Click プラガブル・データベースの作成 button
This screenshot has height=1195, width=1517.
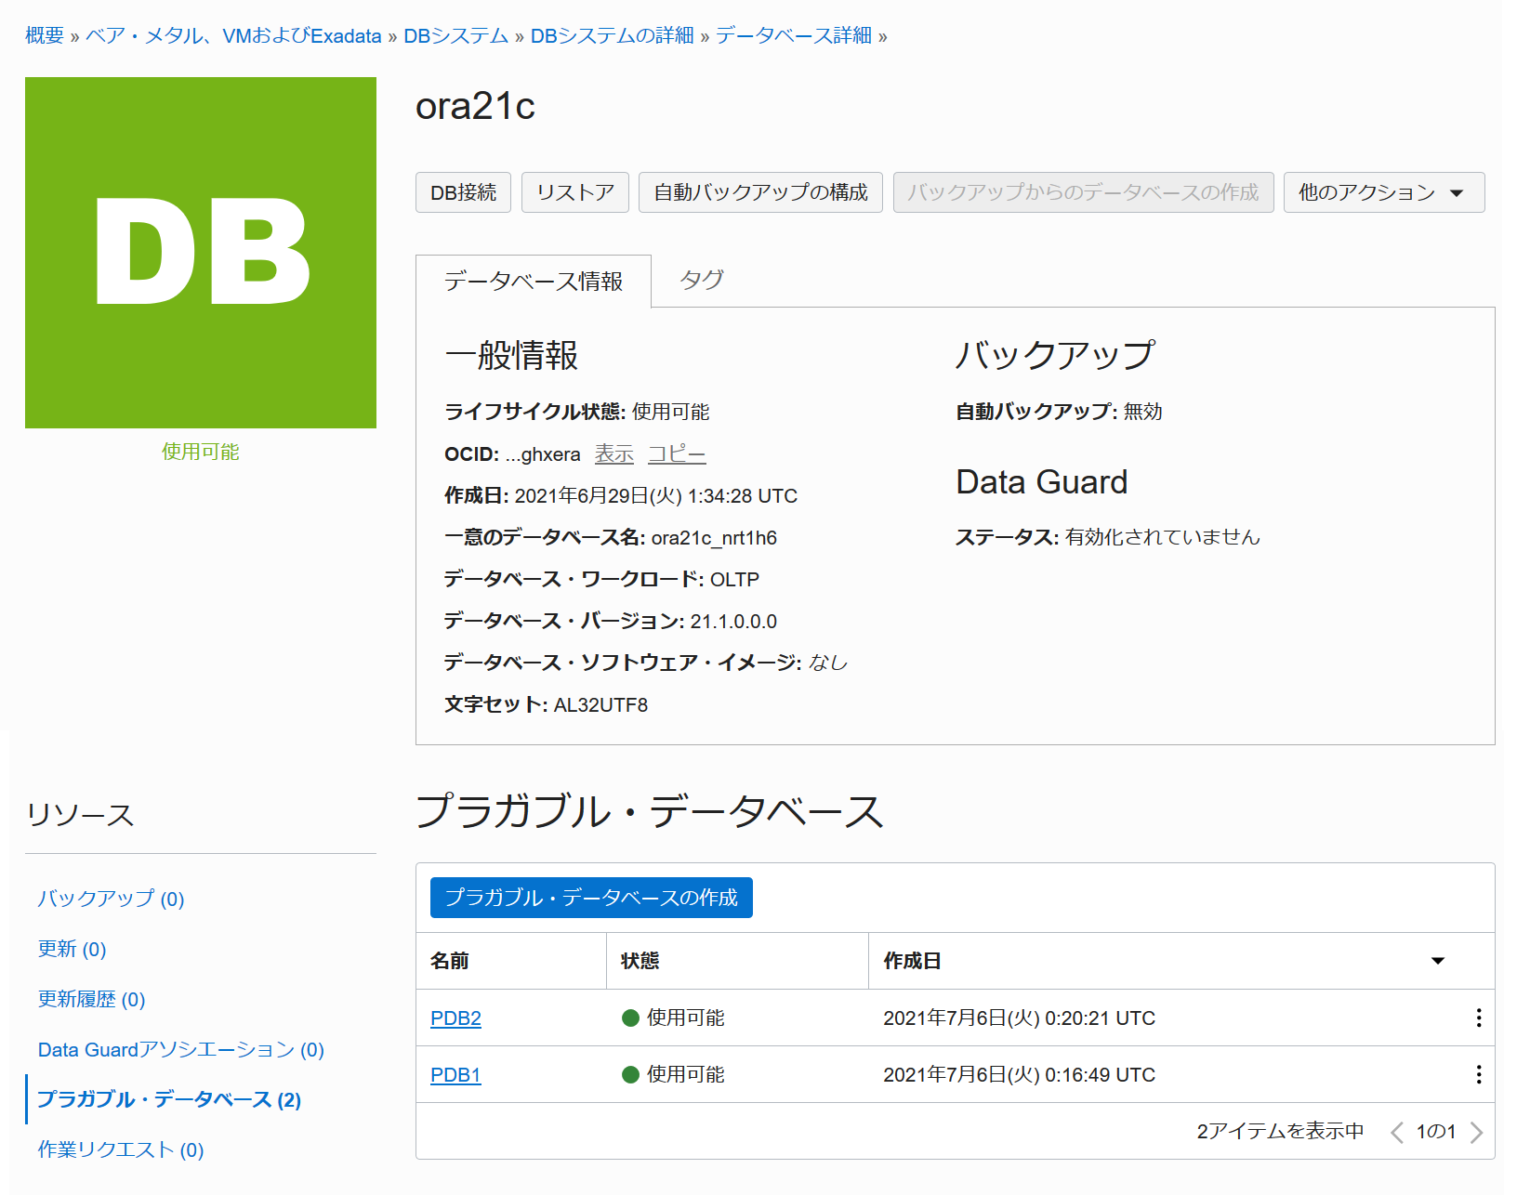coord(591,898)
